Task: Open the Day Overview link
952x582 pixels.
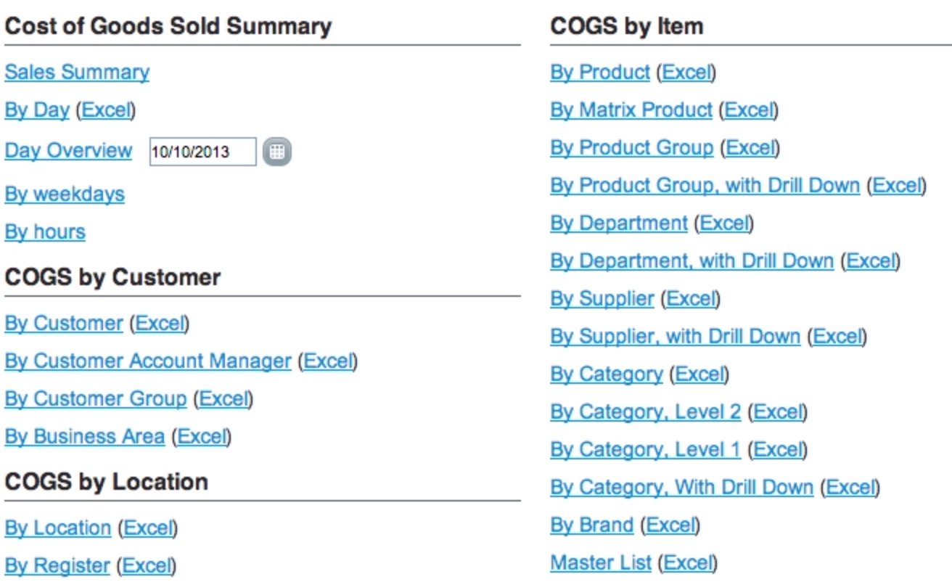Action: tap(68, 151)
